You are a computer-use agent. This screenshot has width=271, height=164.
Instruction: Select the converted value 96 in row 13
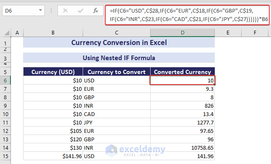tap(182, 139)
